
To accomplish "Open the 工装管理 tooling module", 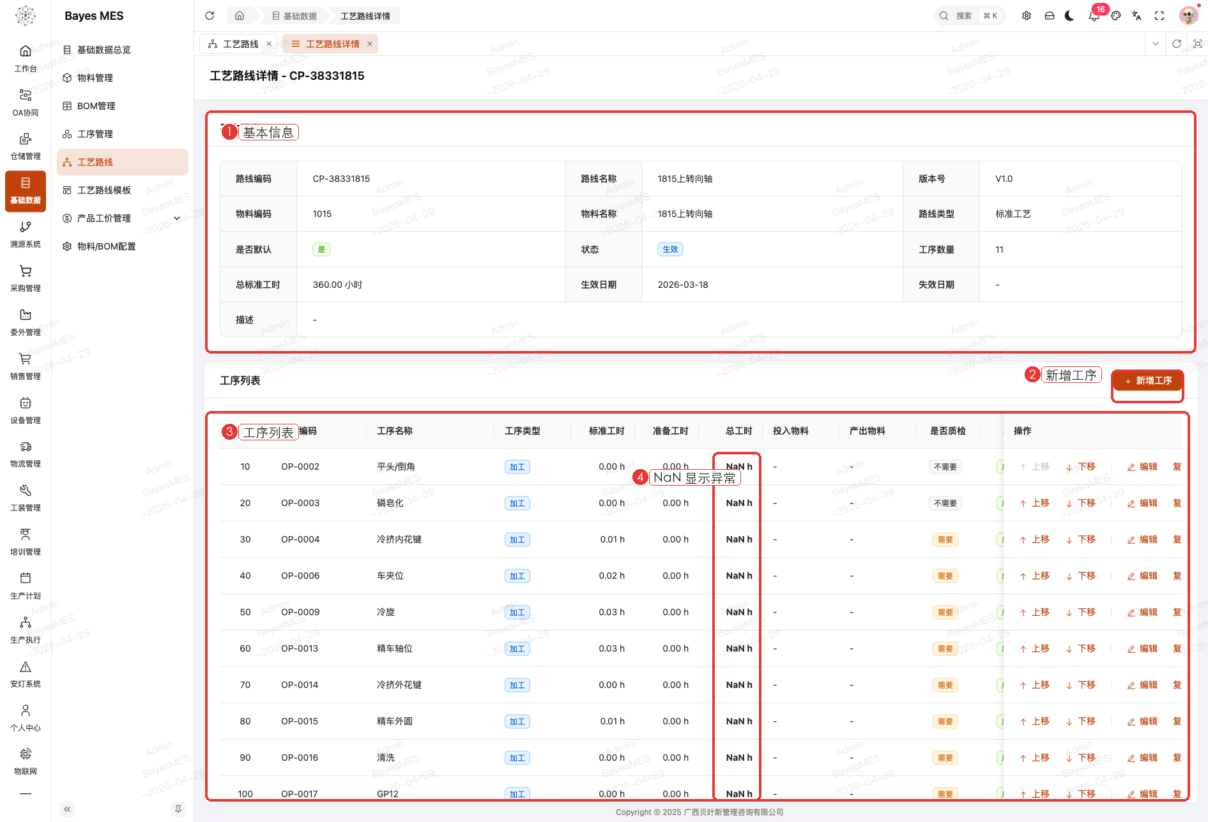I will [x=26, y=498].
